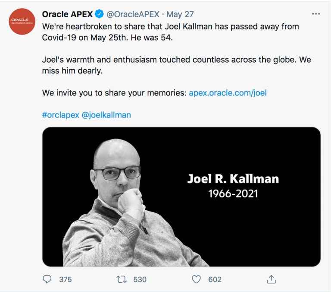The width and height of the screenshot is (331, 292).
Task: Click the reply speech bubble icon
Action: (x=47, y=279)
